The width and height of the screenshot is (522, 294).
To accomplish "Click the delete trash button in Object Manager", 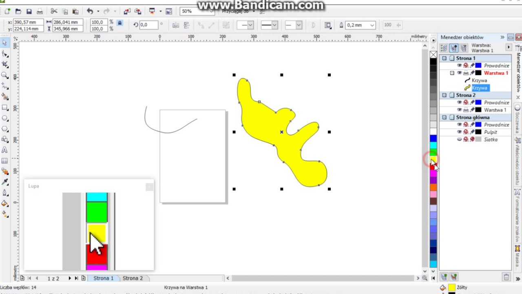I will tap(506, 277).
